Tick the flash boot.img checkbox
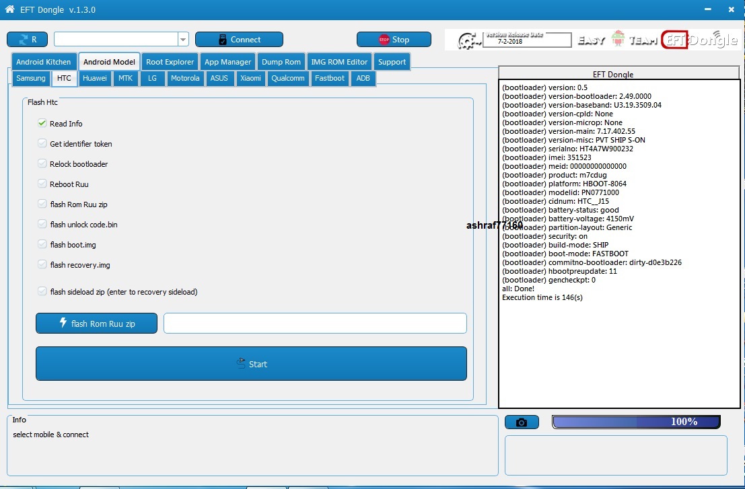Viewport: 745px width, 489px height. coord(42,244)
